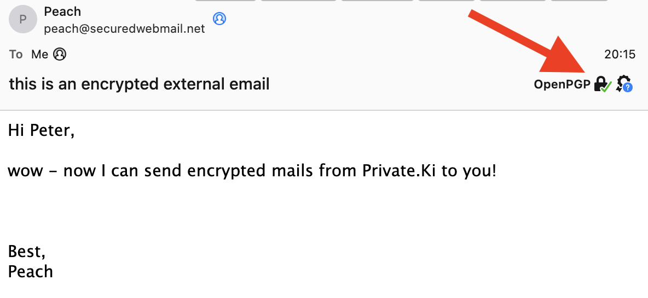Viewport: 648px width, 298px height.
Task: Select the sender name Peach in header
Action: click(x=62, y=11)
